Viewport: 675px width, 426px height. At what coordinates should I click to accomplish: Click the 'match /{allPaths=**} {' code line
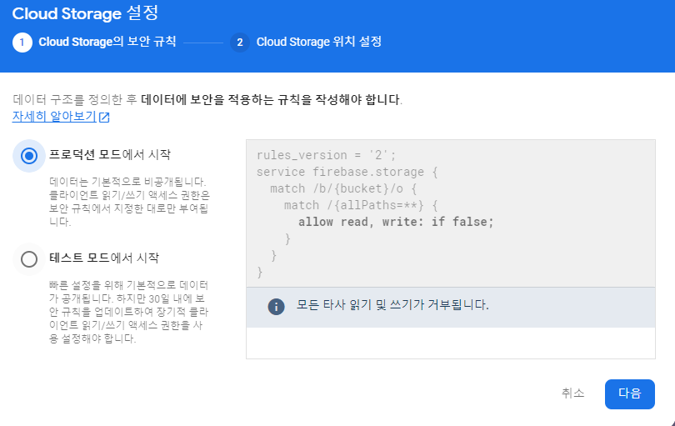pos(361,205)
